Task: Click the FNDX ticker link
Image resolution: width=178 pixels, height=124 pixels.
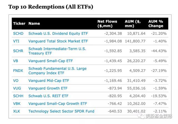Action: pos(18,71)
